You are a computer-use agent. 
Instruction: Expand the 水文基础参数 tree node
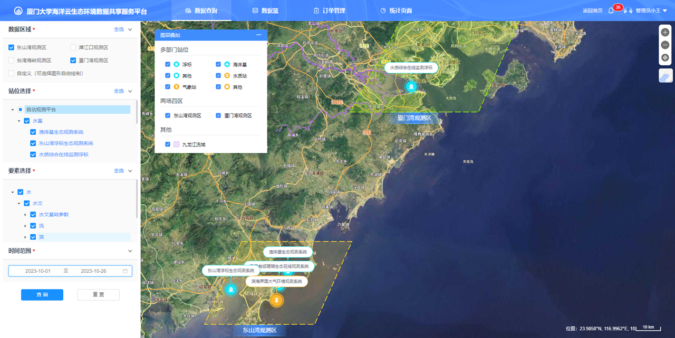[25, 215]
